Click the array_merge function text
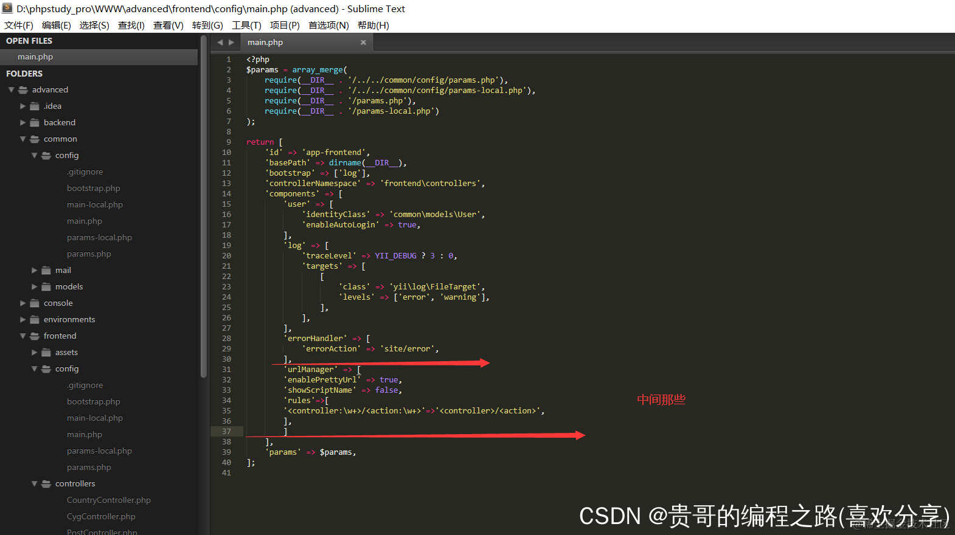The height and width of the screenshot is (535, 955). (x=317, y=70)
